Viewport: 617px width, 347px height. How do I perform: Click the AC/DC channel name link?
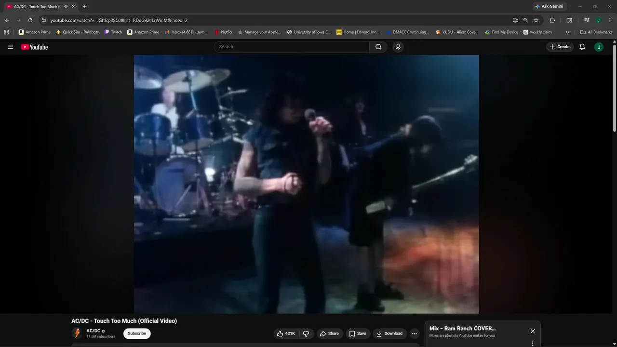point(93,331)
